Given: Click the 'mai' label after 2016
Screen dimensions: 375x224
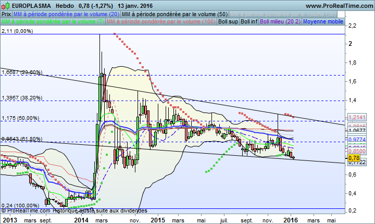Looking at the screenshot, I should tap(331, 220).
